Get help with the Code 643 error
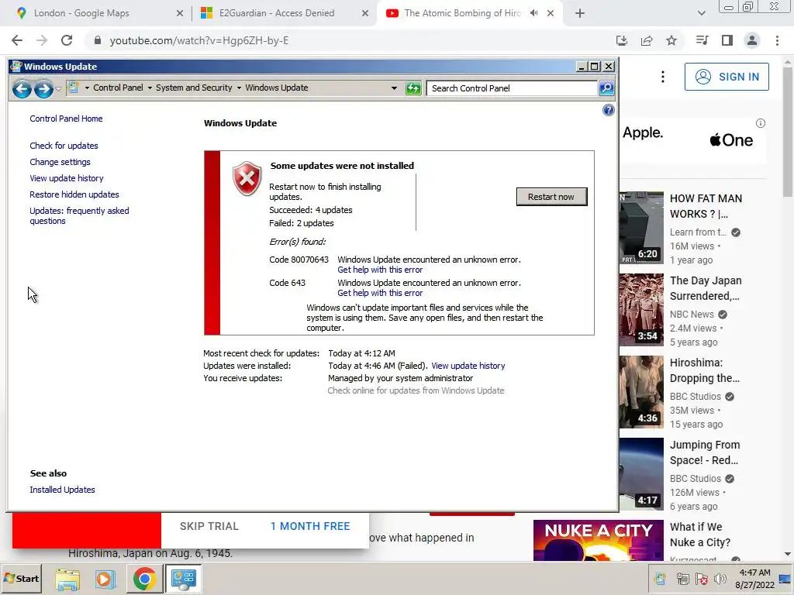 (380, 293)
